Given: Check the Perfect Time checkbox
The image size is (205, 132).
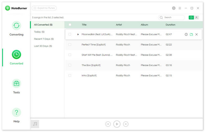Looking at the screenshot, I should click(70, 45).
